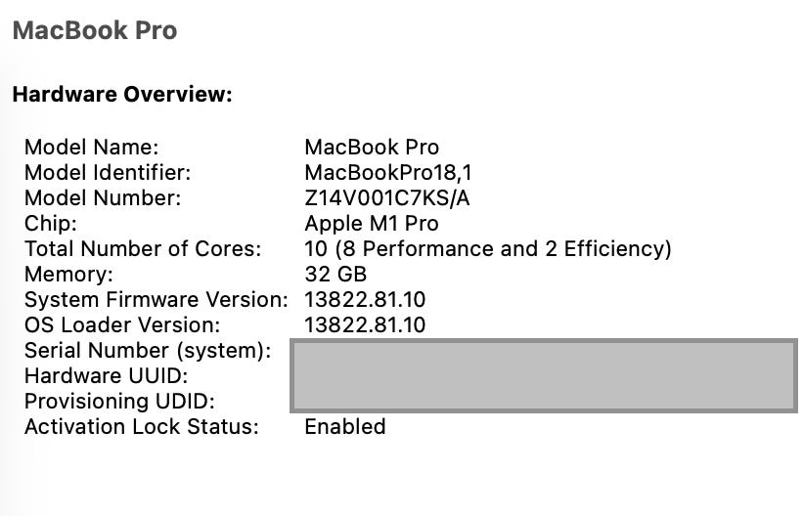Click the Model Identifier value MacBookPro18,1

(389, 173)
